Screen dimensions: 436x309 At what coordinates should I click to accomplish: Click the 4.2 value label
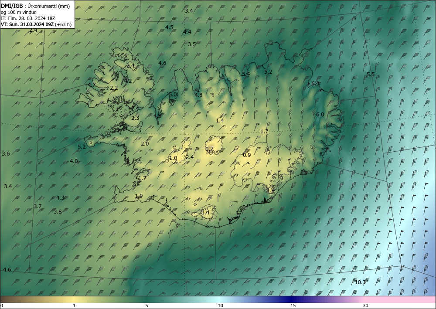128,81
